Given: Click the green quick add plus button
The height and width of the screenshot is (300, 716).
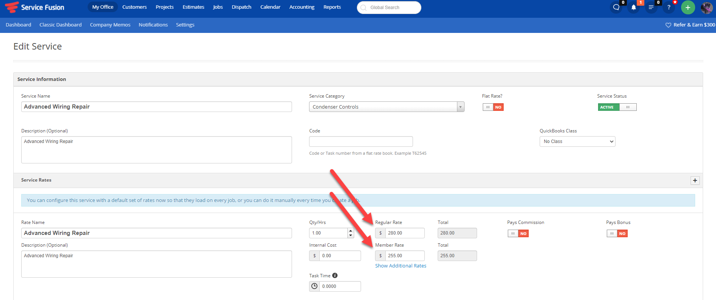Looking at the screenshot, I should 688,8.
